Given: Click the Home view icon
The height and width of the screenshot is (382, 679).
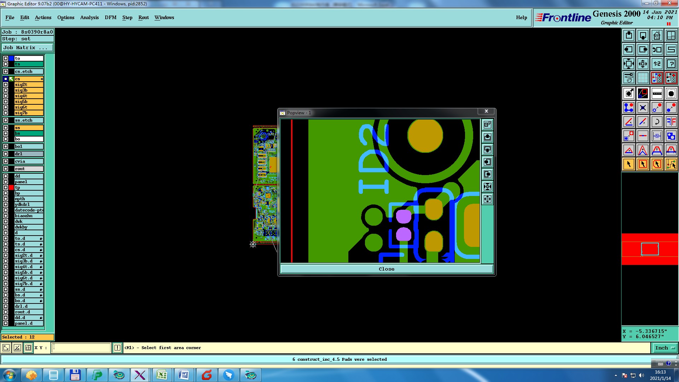Looking at the screenshot, I should click(x=657, y=35).
